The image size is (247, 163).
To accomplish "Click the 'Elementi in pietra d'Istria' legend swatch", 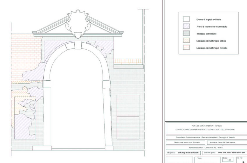I will tap(186, 19).
